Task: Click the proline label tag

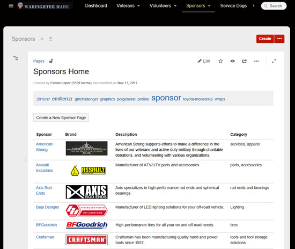Action: pyautogui.click(x=143, y=99)
